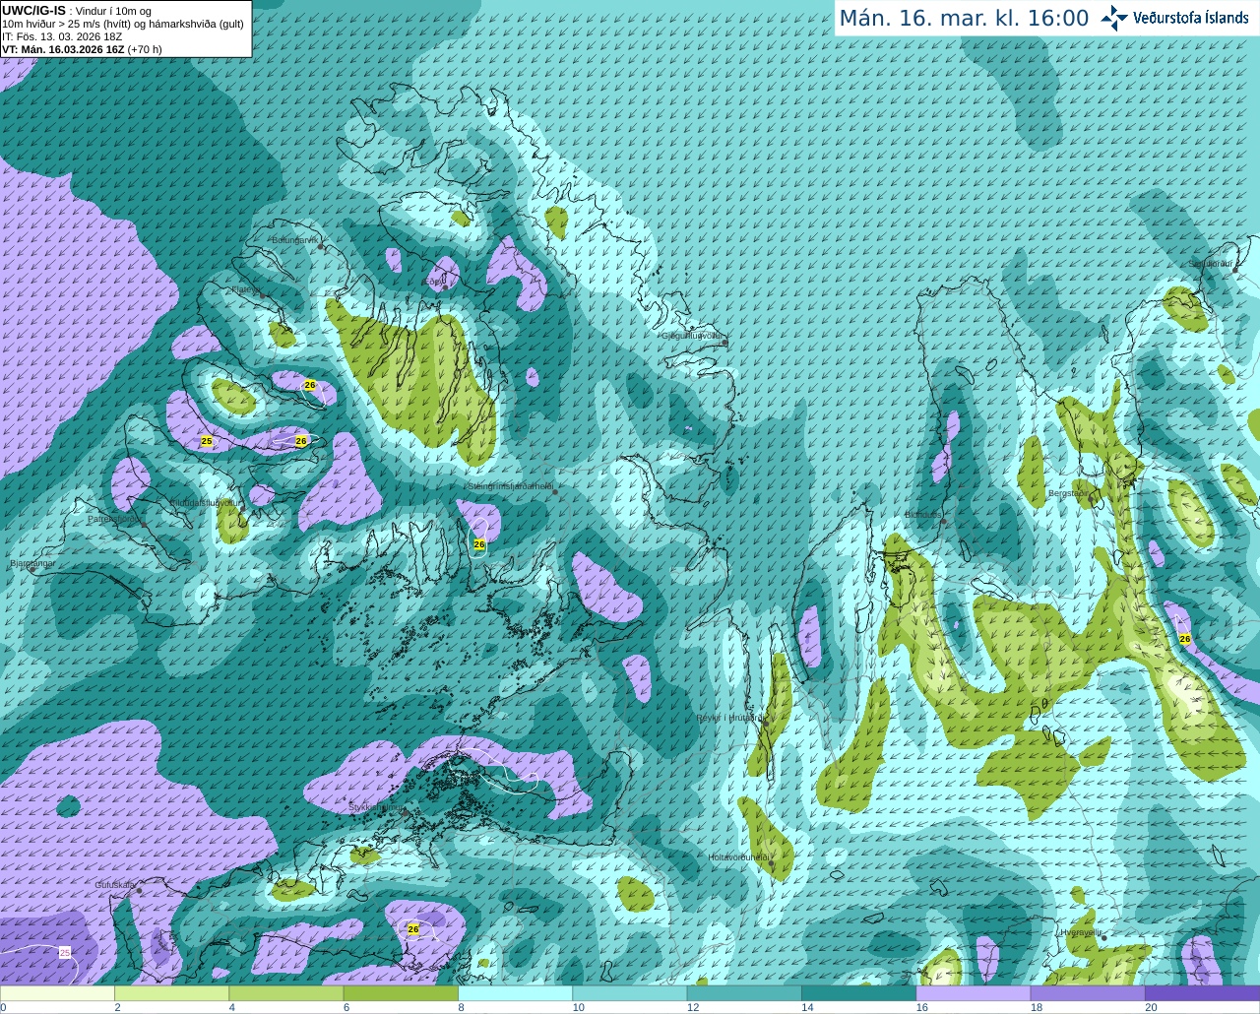The height and width of the screenshot is (1014, 1260).
Task: Click the Bíldudalsflugvöllur station label
Action: pos(205,502)
